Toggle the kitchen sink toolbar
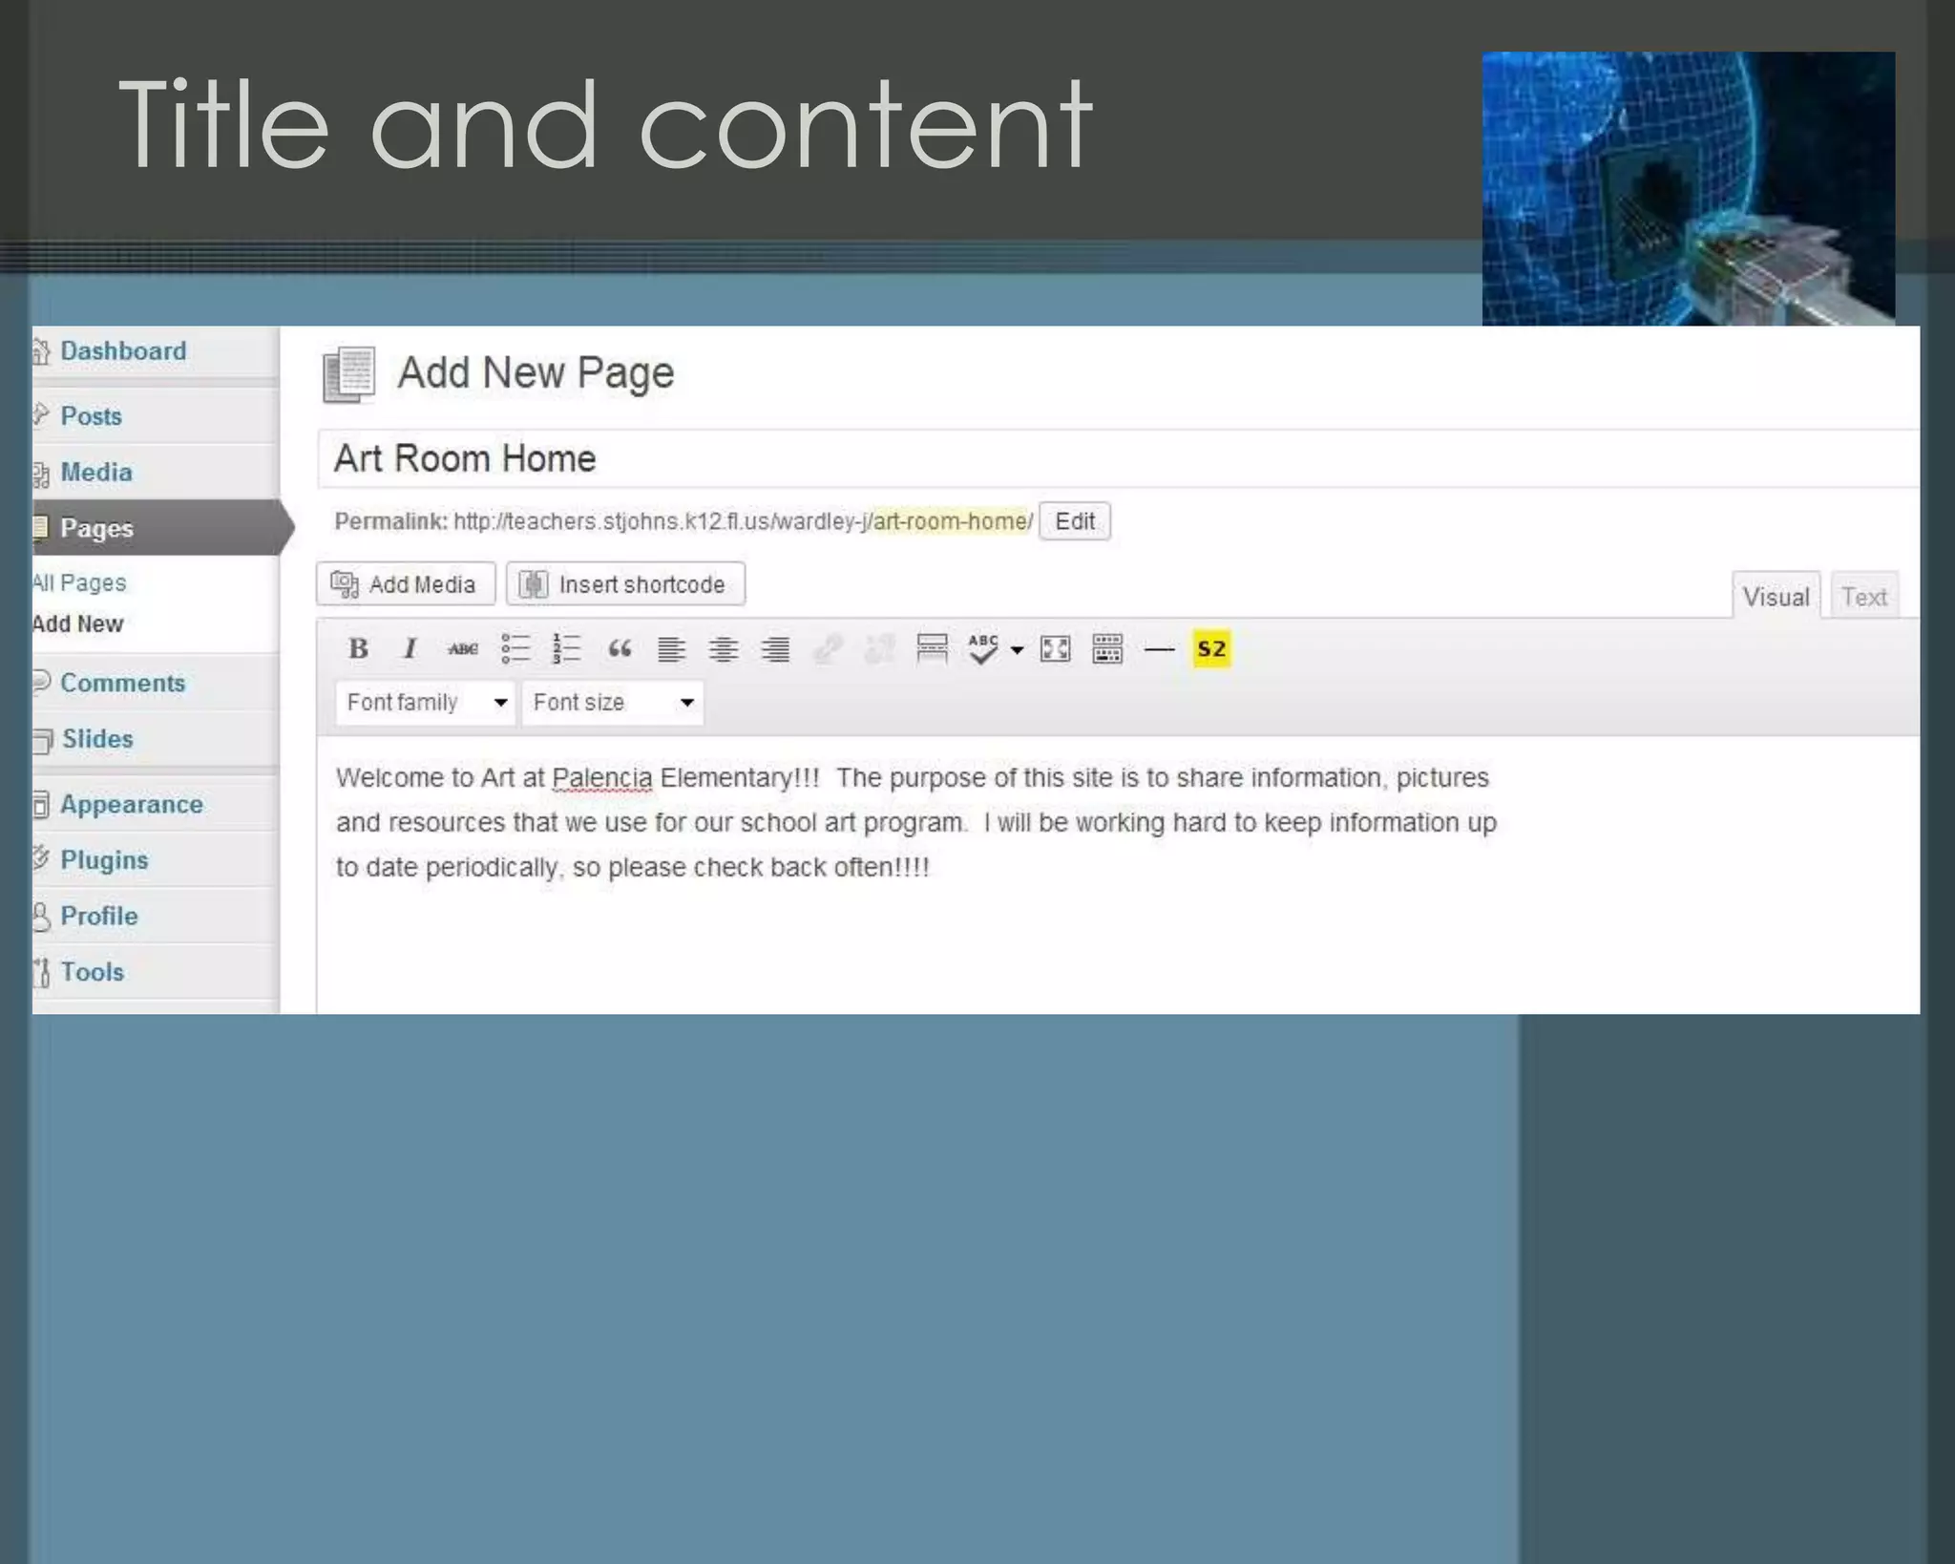 coord(1107,649)
